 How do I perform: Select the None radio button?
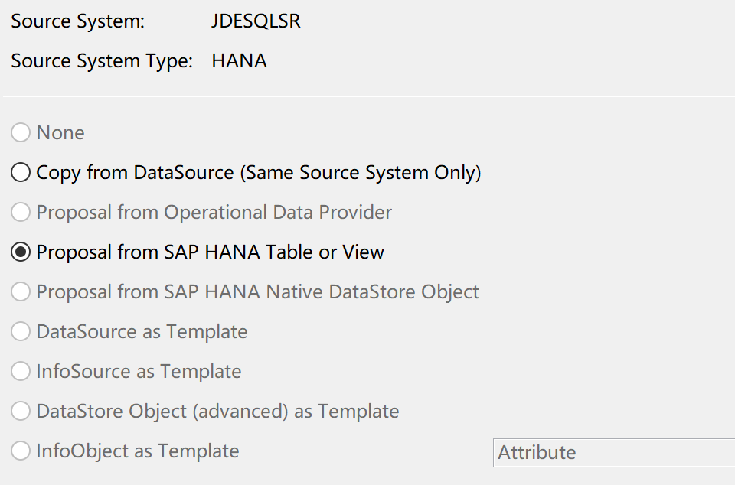click(x=21, y=133)
